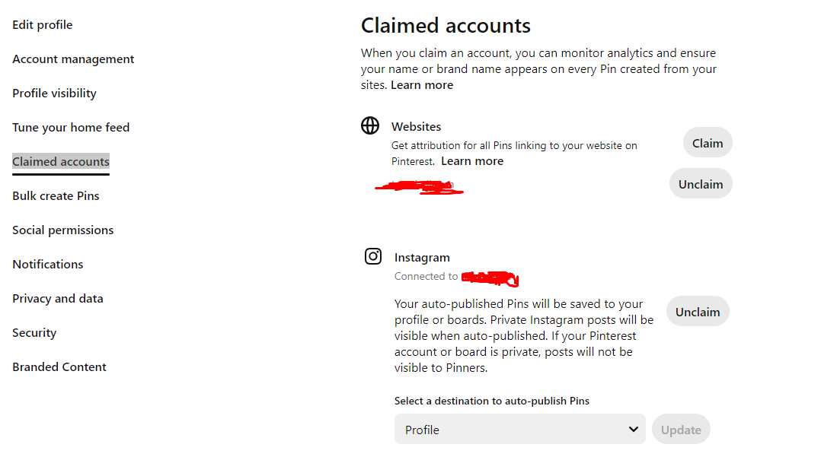Open Profile visibility section
The width and height of the screenshot is (821, 460).
pyautogui.click(x=55, y=93)
